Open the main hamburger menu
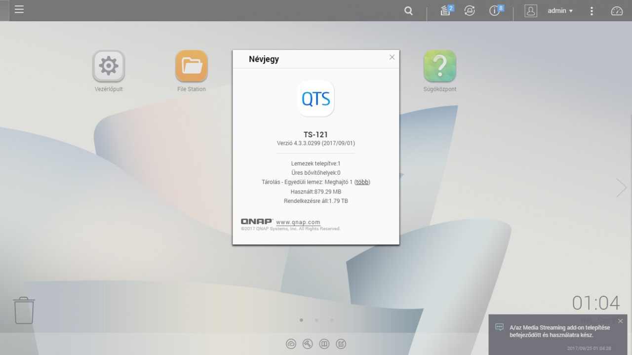 tap(19, 9)
